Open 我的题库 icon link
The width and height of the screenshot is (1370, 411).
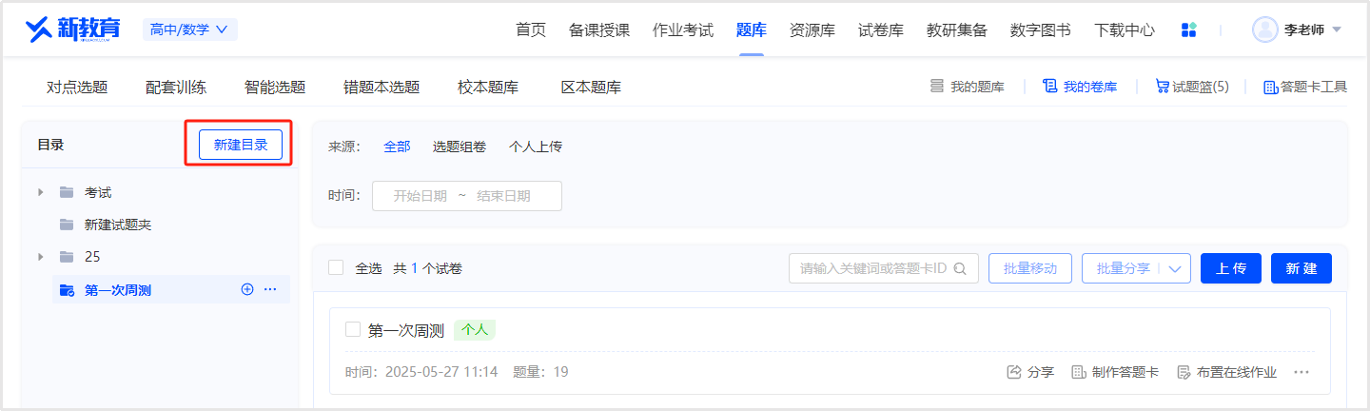(x=937, y=87)
